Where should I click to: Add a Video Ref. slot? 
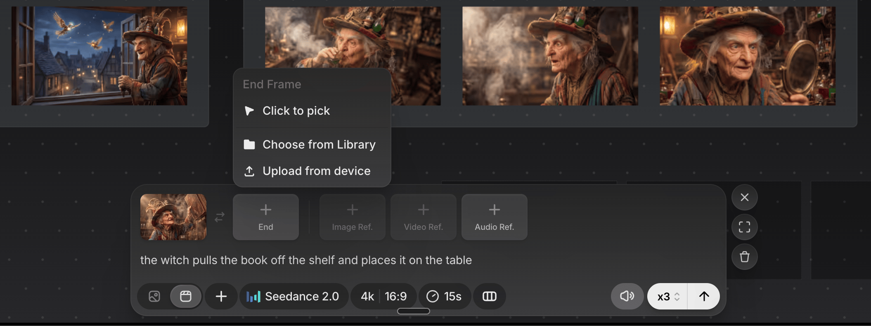pyautogui.click(x=424, y=217)
